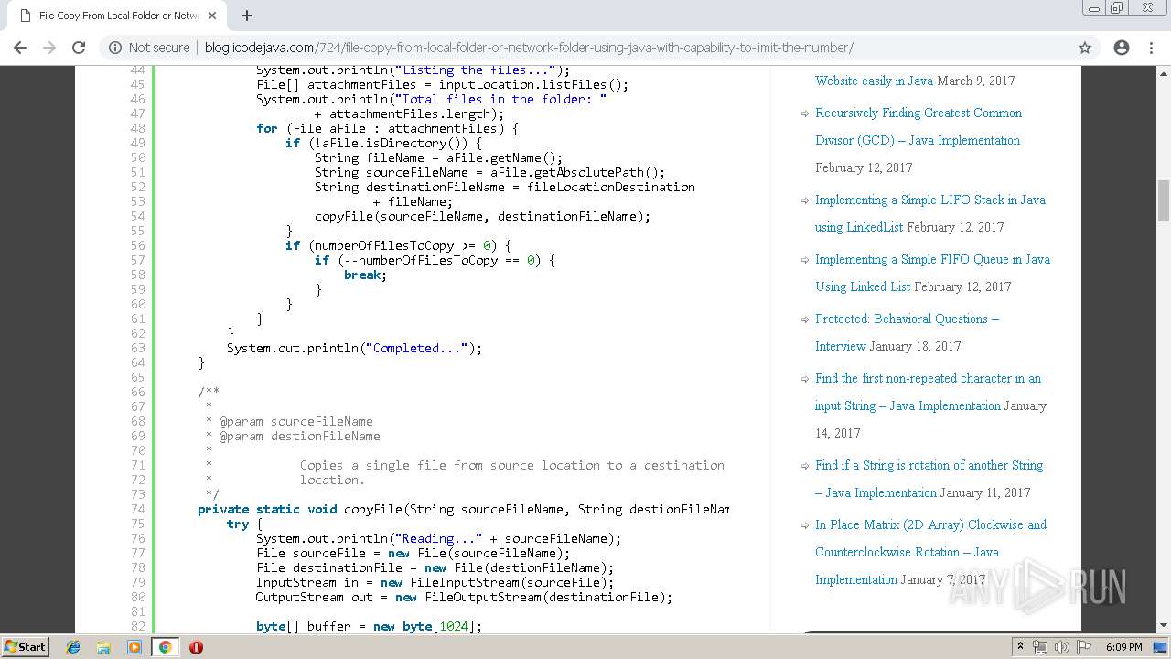This screenshot has width=1171, height=659.
Task: Open Implementing a Simple FIFO Queue link
Action: (x=932, y=273)
